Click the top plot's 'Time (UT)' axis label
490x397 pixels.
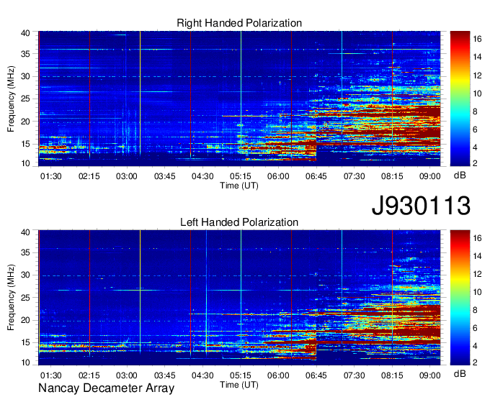[x=239, y=186]
